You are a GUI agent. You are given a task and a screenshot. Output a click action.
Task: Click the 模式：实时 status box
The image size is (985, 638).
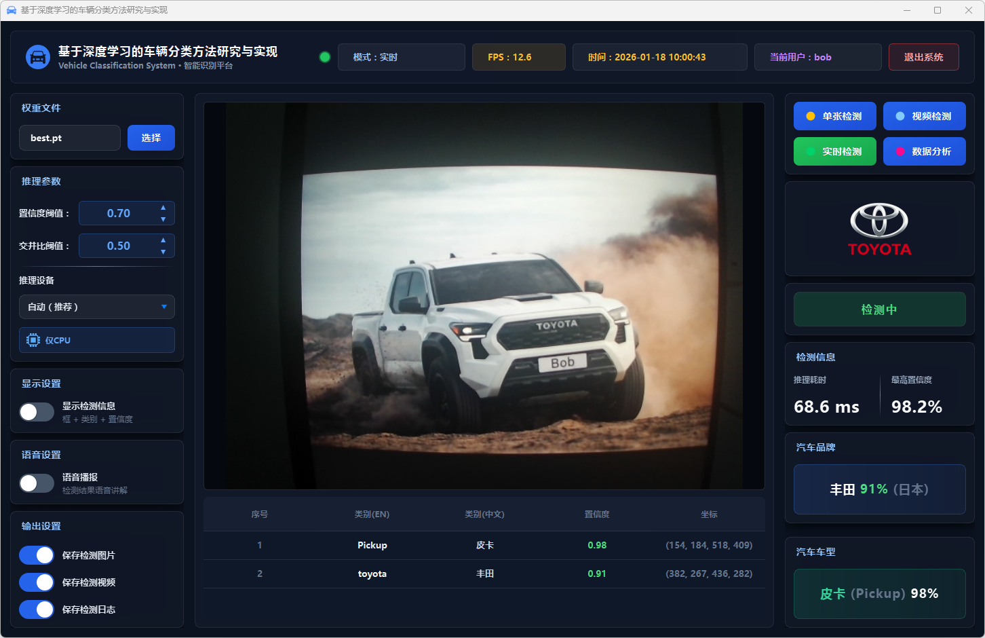pyautogui.click(x=402, y=57)
